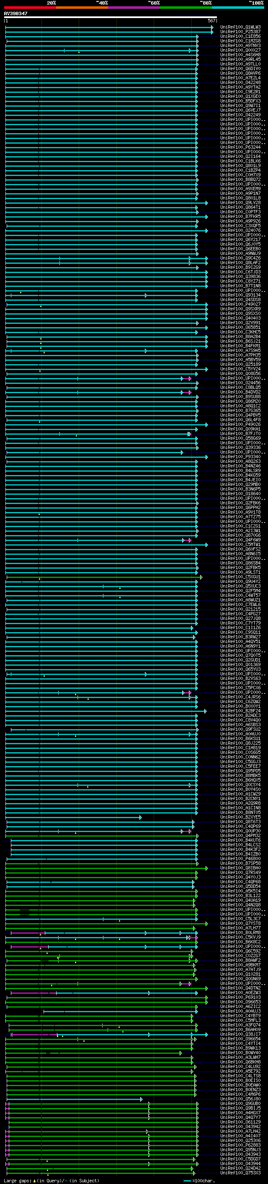Open hit UniRef100_Q9U4Y2

pyautogui.click(x=240, y=581)
